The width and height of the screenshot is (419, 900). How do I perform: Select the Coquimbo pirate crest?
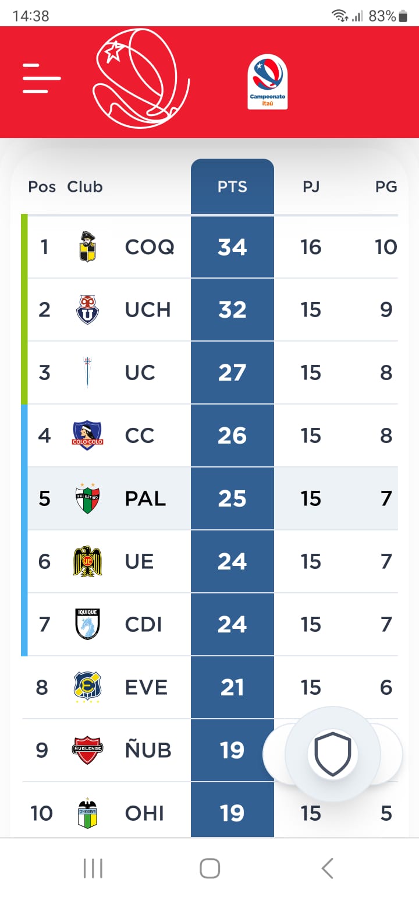[87, 247]
